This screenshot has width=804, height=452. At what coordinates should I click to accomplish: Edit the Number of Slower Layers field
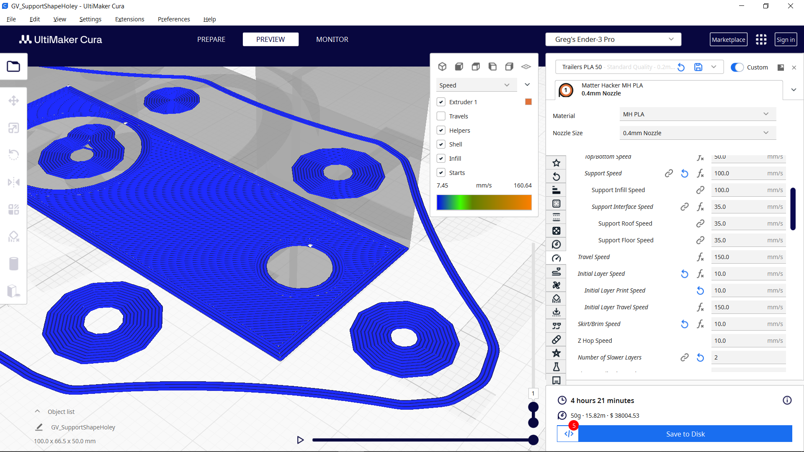click(x=748, y=357)
